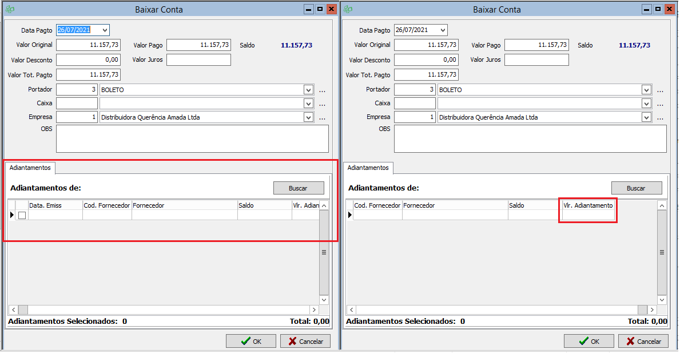Viewport: 684px width, 357px height.
Task: Confirm with OK button in right window
Action: [x=588, y=341]
